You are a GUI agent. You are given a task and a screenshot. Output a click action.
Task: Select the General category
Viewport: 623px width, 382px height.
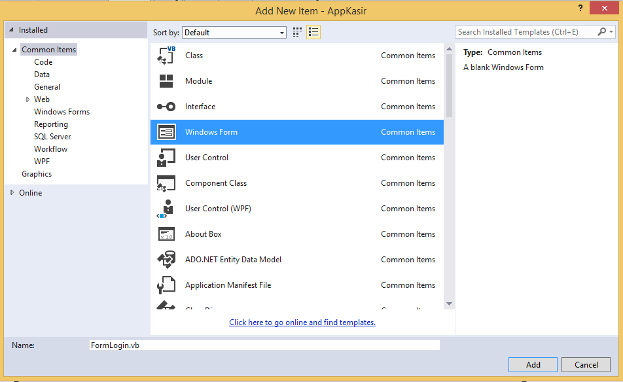[x=47, y=87]
